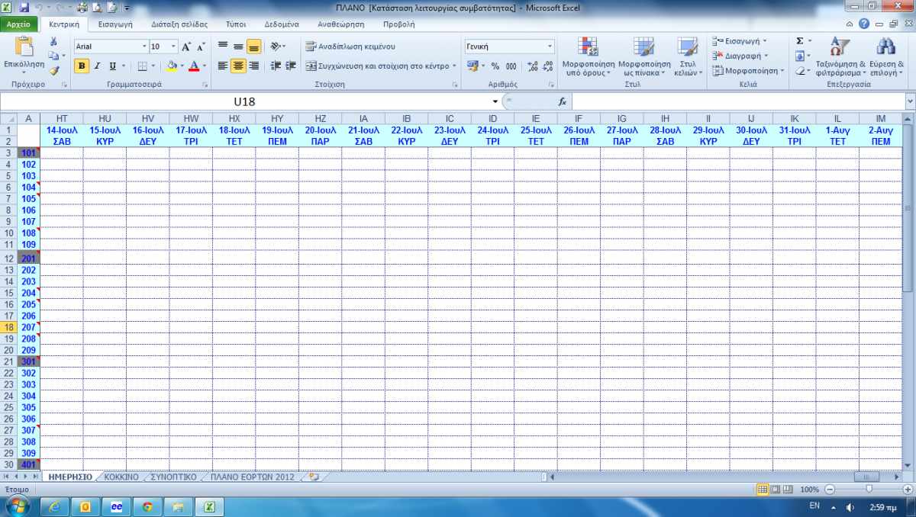This screenshot has width=916, height=517.
Task: Switch to Page Break Preview in status bar
Action: (x=786, y=489)
